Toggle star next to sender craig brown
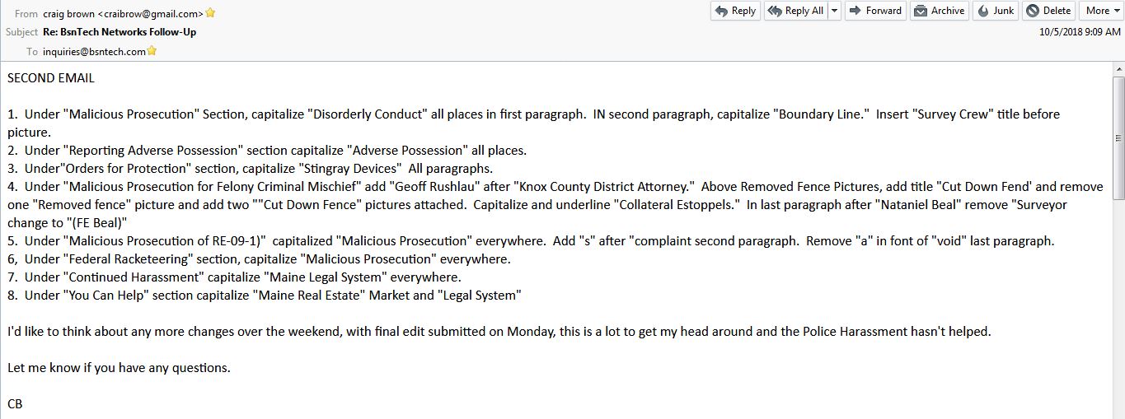Viewport: 1125px width, 419px height. coord(211,13)
